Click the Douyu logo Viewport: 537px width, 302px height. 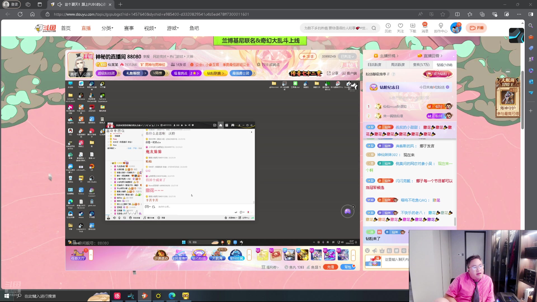[x=45, y=28]
